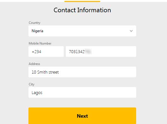Click the +234 country code field
167x124 pixels.
(46, 52)
